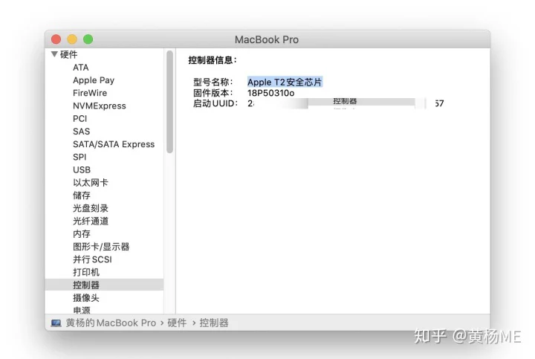Viewport: 535px width, 359px height.
Task: Select 以太网卡 in the sidebar
Action: [x=91, y=183]
